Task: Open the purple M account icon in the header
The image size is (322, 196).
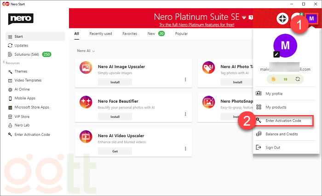Action: pyautogui.click(x=313, y=19)
